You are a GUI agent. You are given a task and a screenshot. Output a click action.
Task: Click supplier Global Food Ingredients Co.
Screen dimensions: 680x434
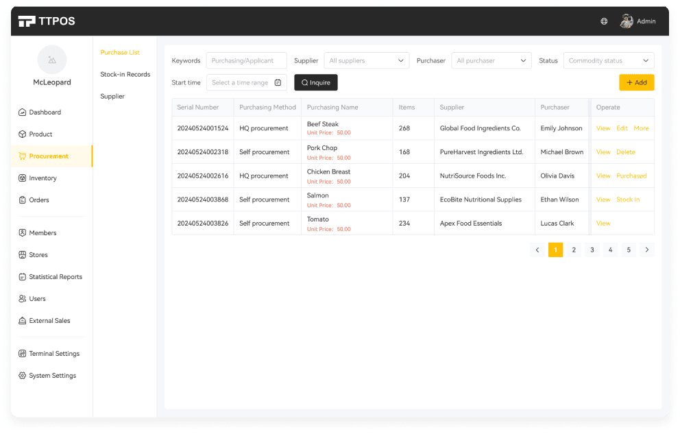click(x=480, y=128)
